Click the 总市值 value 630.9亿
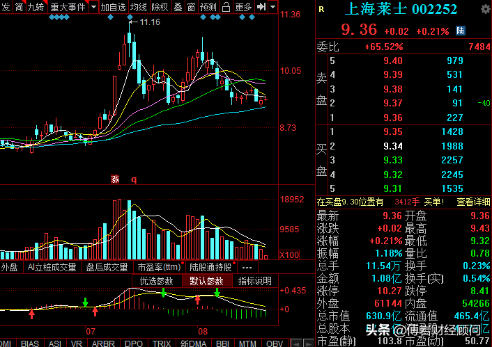The width and height of the screenshot is (492, 347). [x=384, y=316]
